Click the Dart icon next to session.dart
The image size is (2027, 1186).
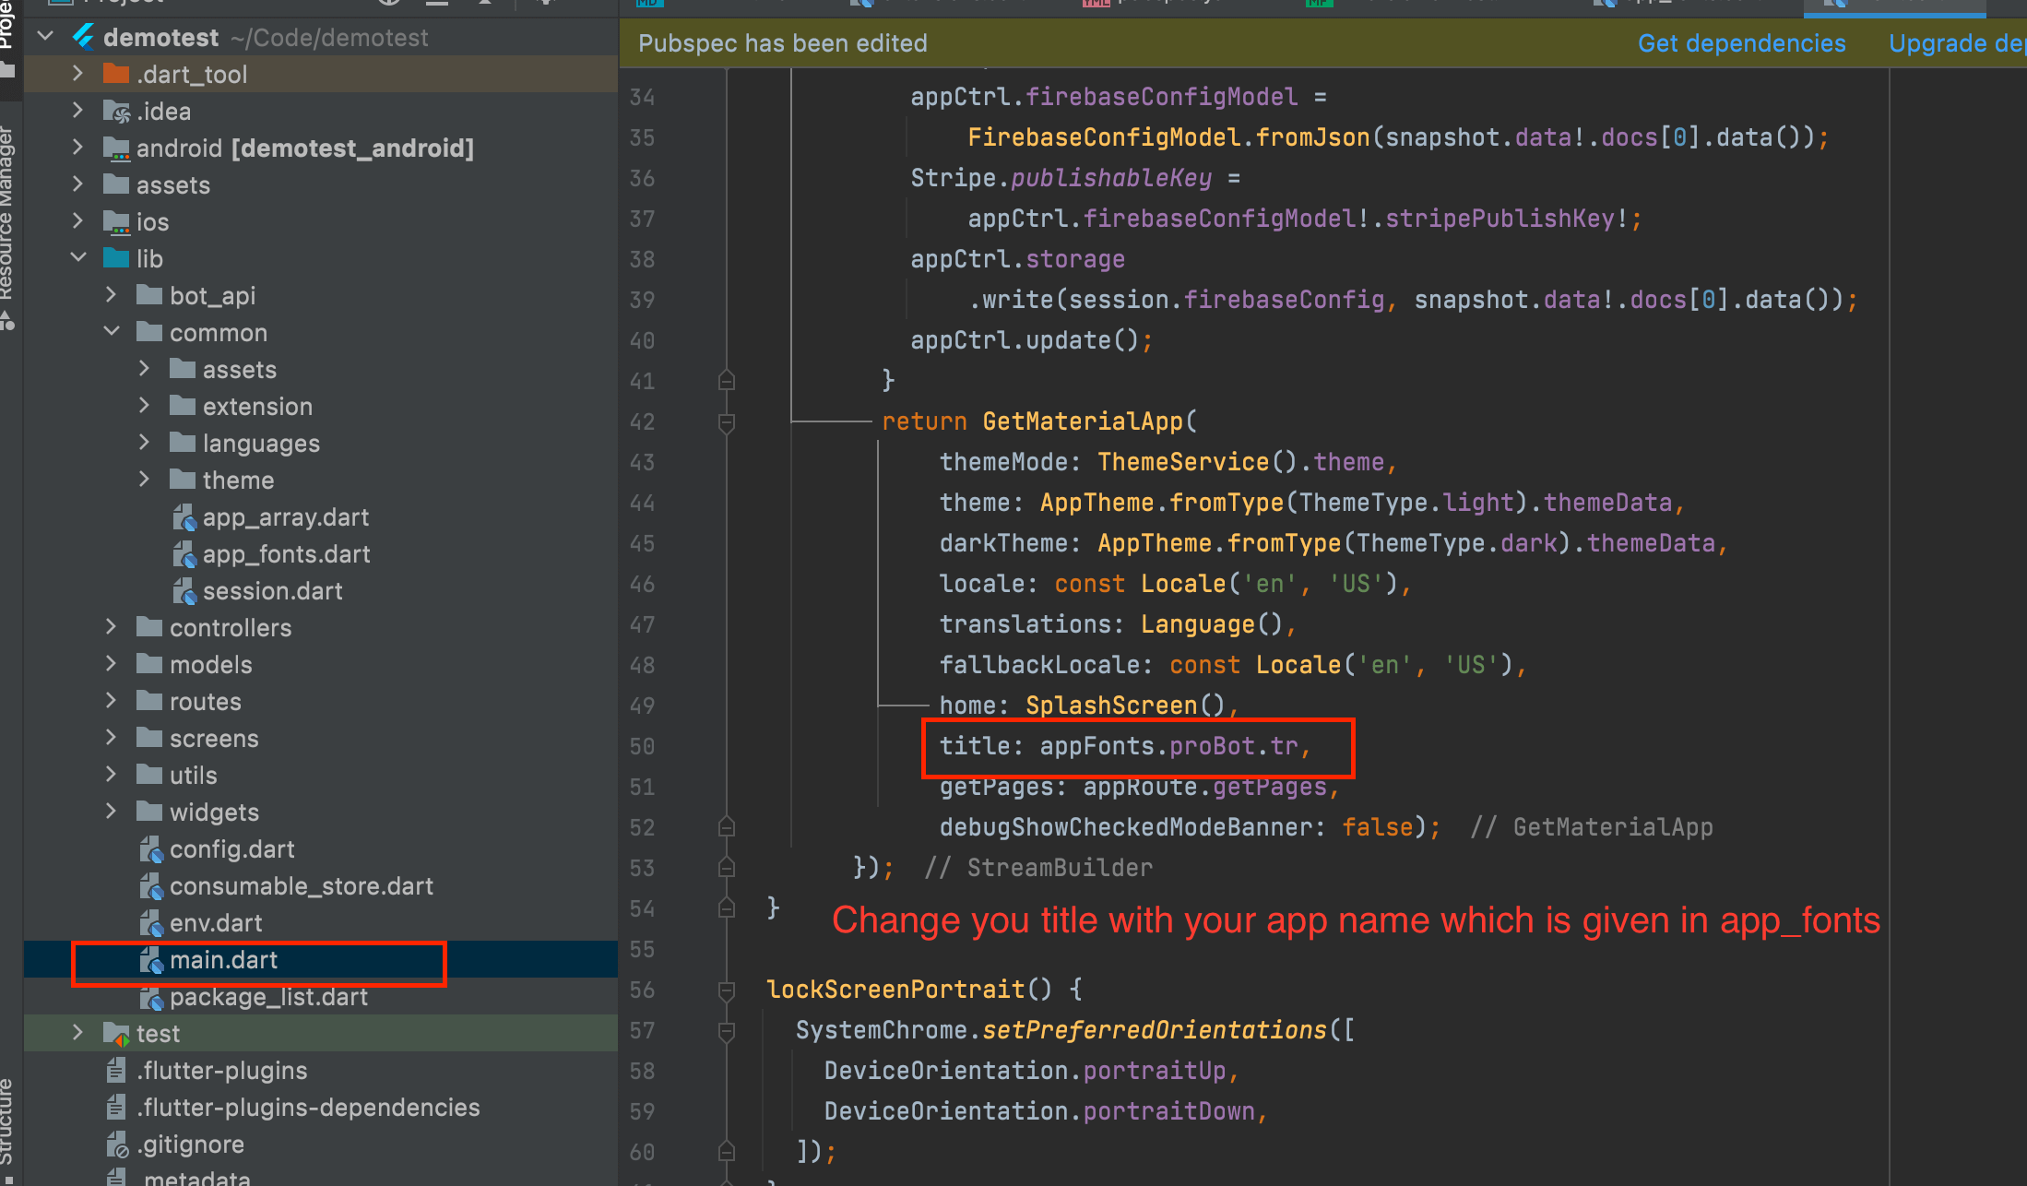[x=184, y=590]
